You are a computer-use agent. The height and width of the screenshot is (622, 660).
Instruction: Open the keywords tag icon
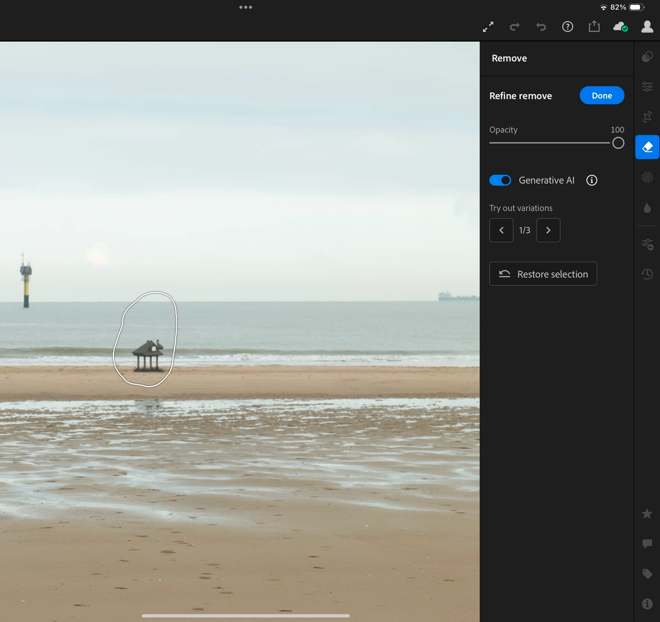pos(647,573)
